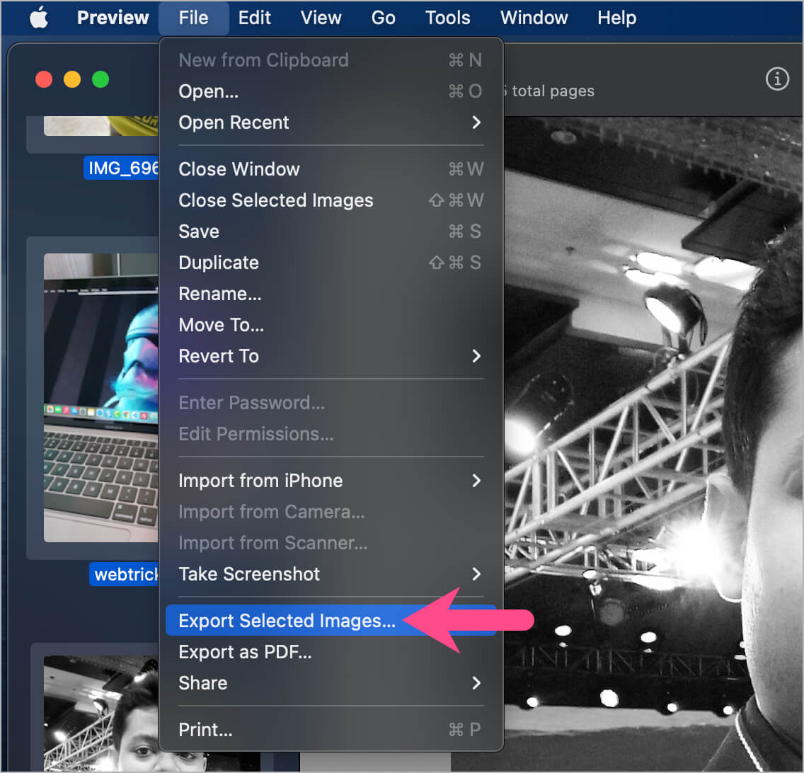Click the webtrick filename label

click(125, 574)
